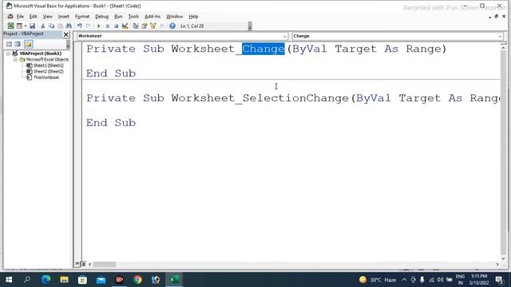Open the Edit menu

tap(34, 16)
